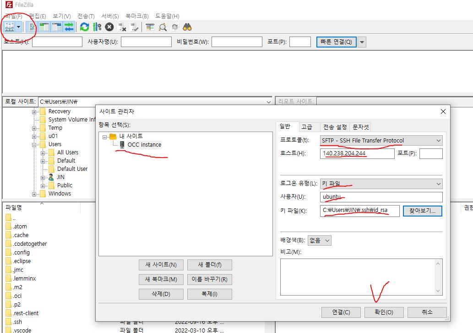Viewport: 473px width, 333px height.
Task: Click the 이름 바꾸기(R) button
Action: pos(210,280)
